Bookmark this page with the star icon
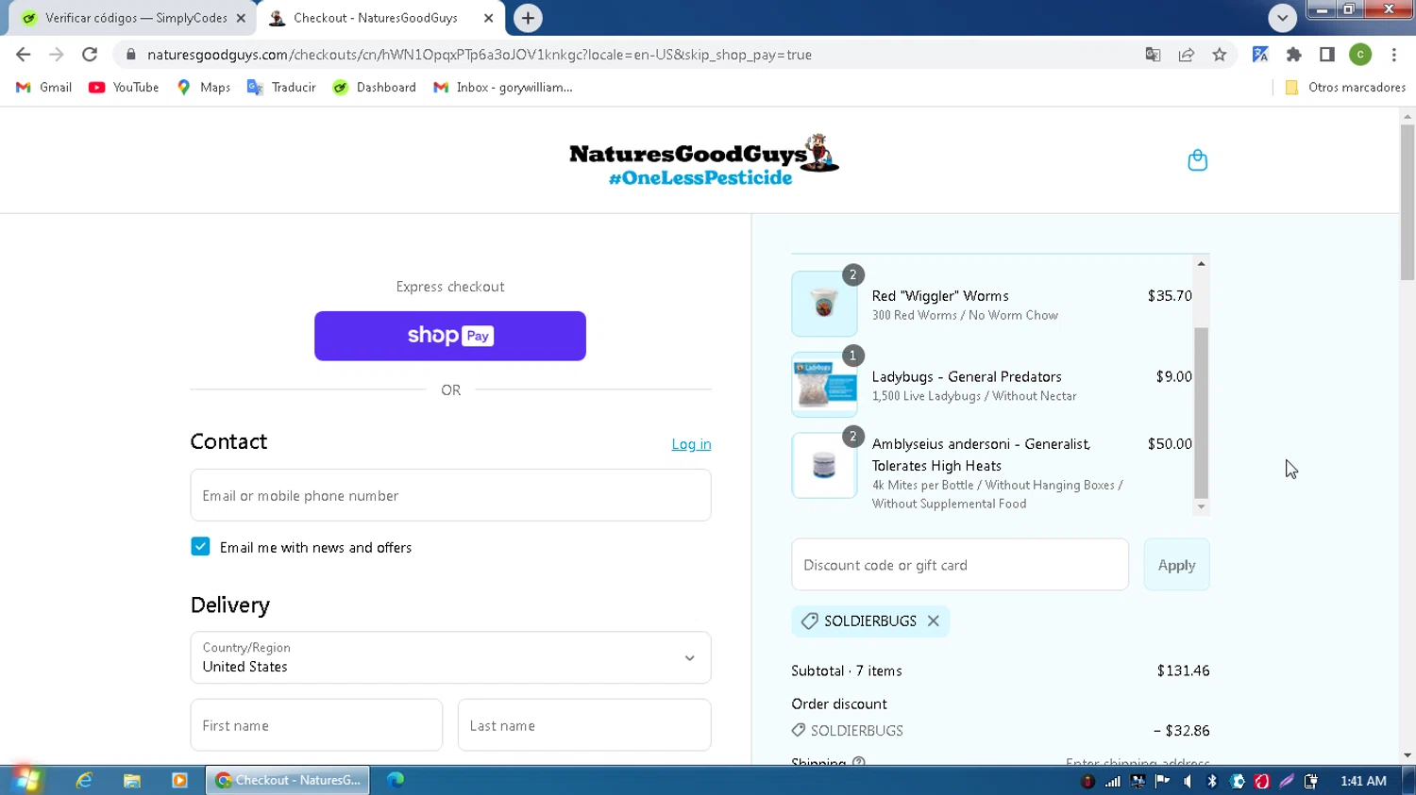The width and height of the screenshot is (1416, 795). pos(1220,55)
